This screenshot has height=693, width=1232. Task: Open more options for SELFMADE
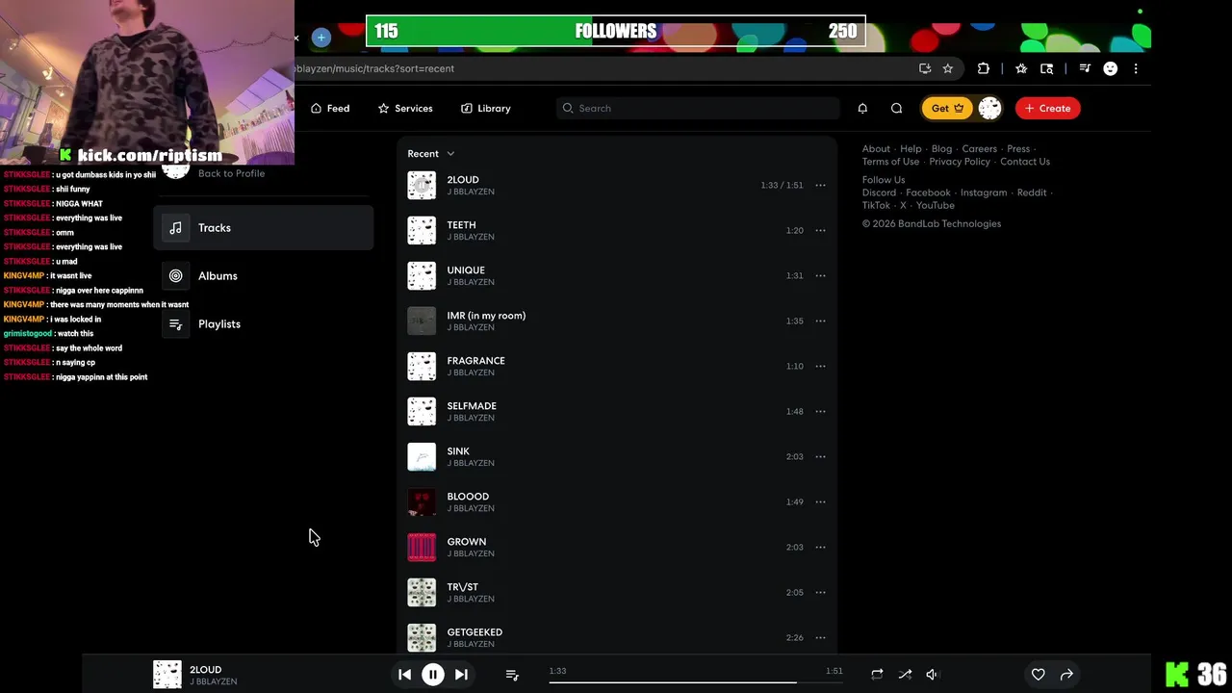coord(820,411)
